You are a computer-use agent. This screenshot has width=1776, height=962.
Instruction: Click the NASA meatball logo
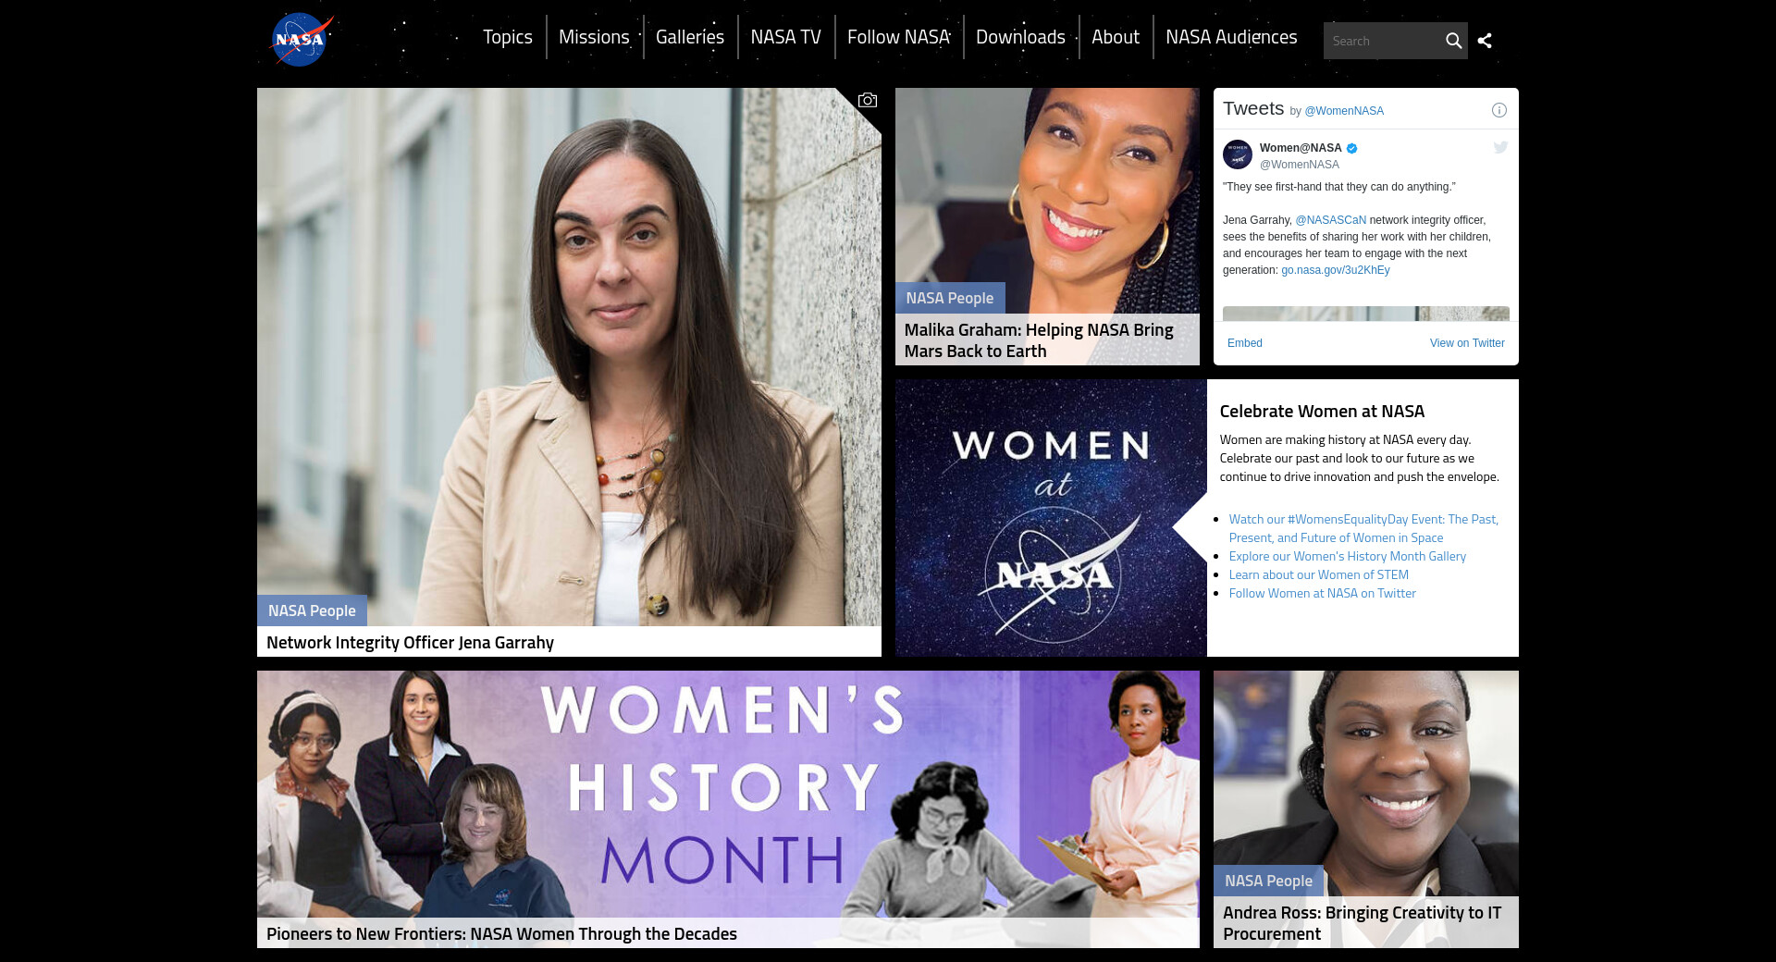[302, 39]
